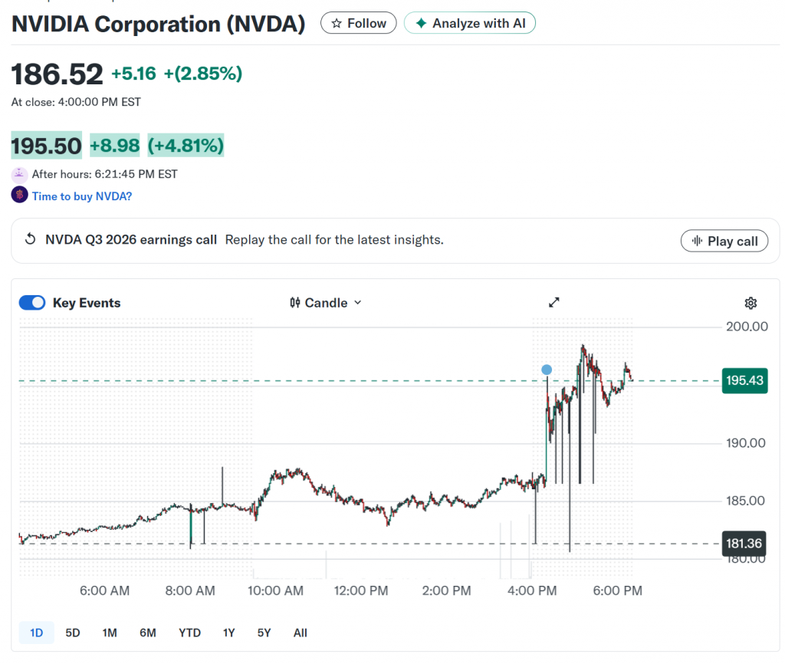
Task: Show year-to-date chart with YTD
Action: 189,633
